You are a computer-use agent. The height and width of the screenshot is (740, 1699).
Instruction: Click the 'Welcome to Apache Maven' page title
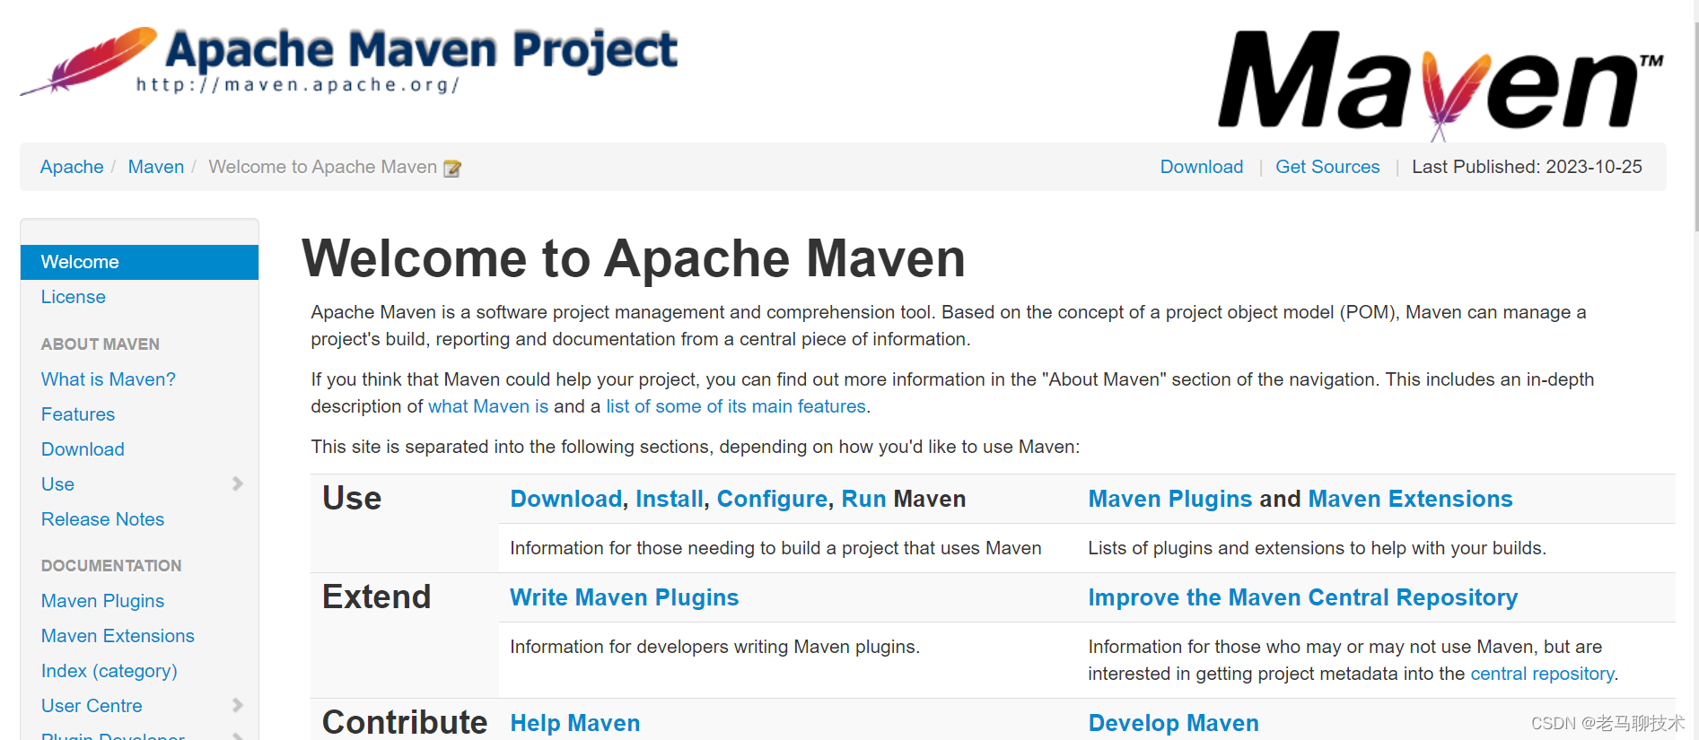tap(634, 258)
